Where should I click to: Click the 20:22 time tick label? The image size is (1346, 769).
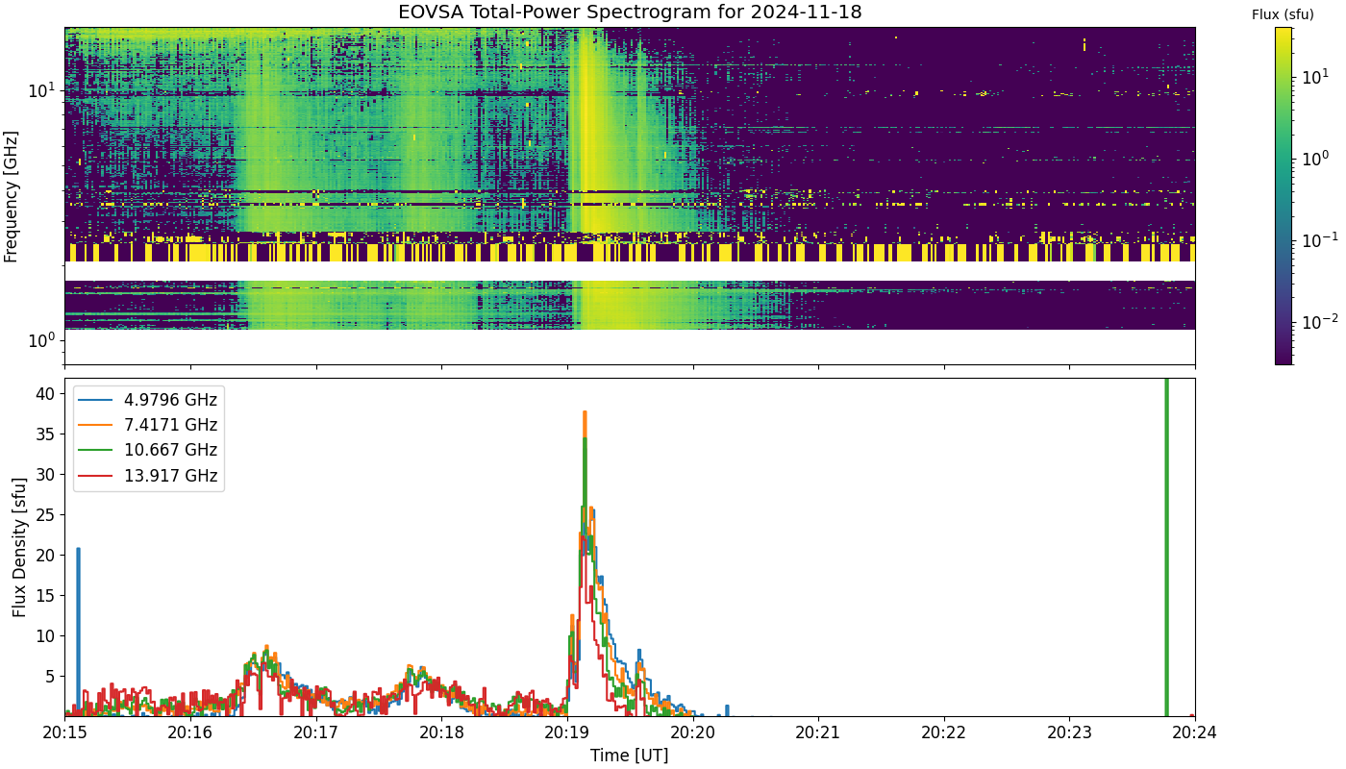point(944,733)
